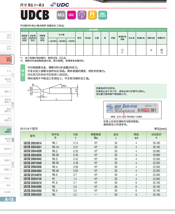The image size is (175, 214).
Task: Select model UDCB 2005-0035 in the table
Action: pos(33,155)
